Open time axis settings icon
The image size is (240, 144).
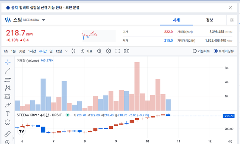(230, 141)
